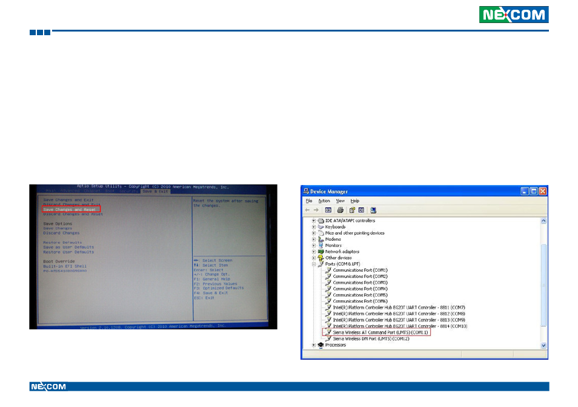
Task: Click the Processors category icon
Action: [x=321, y=345]
